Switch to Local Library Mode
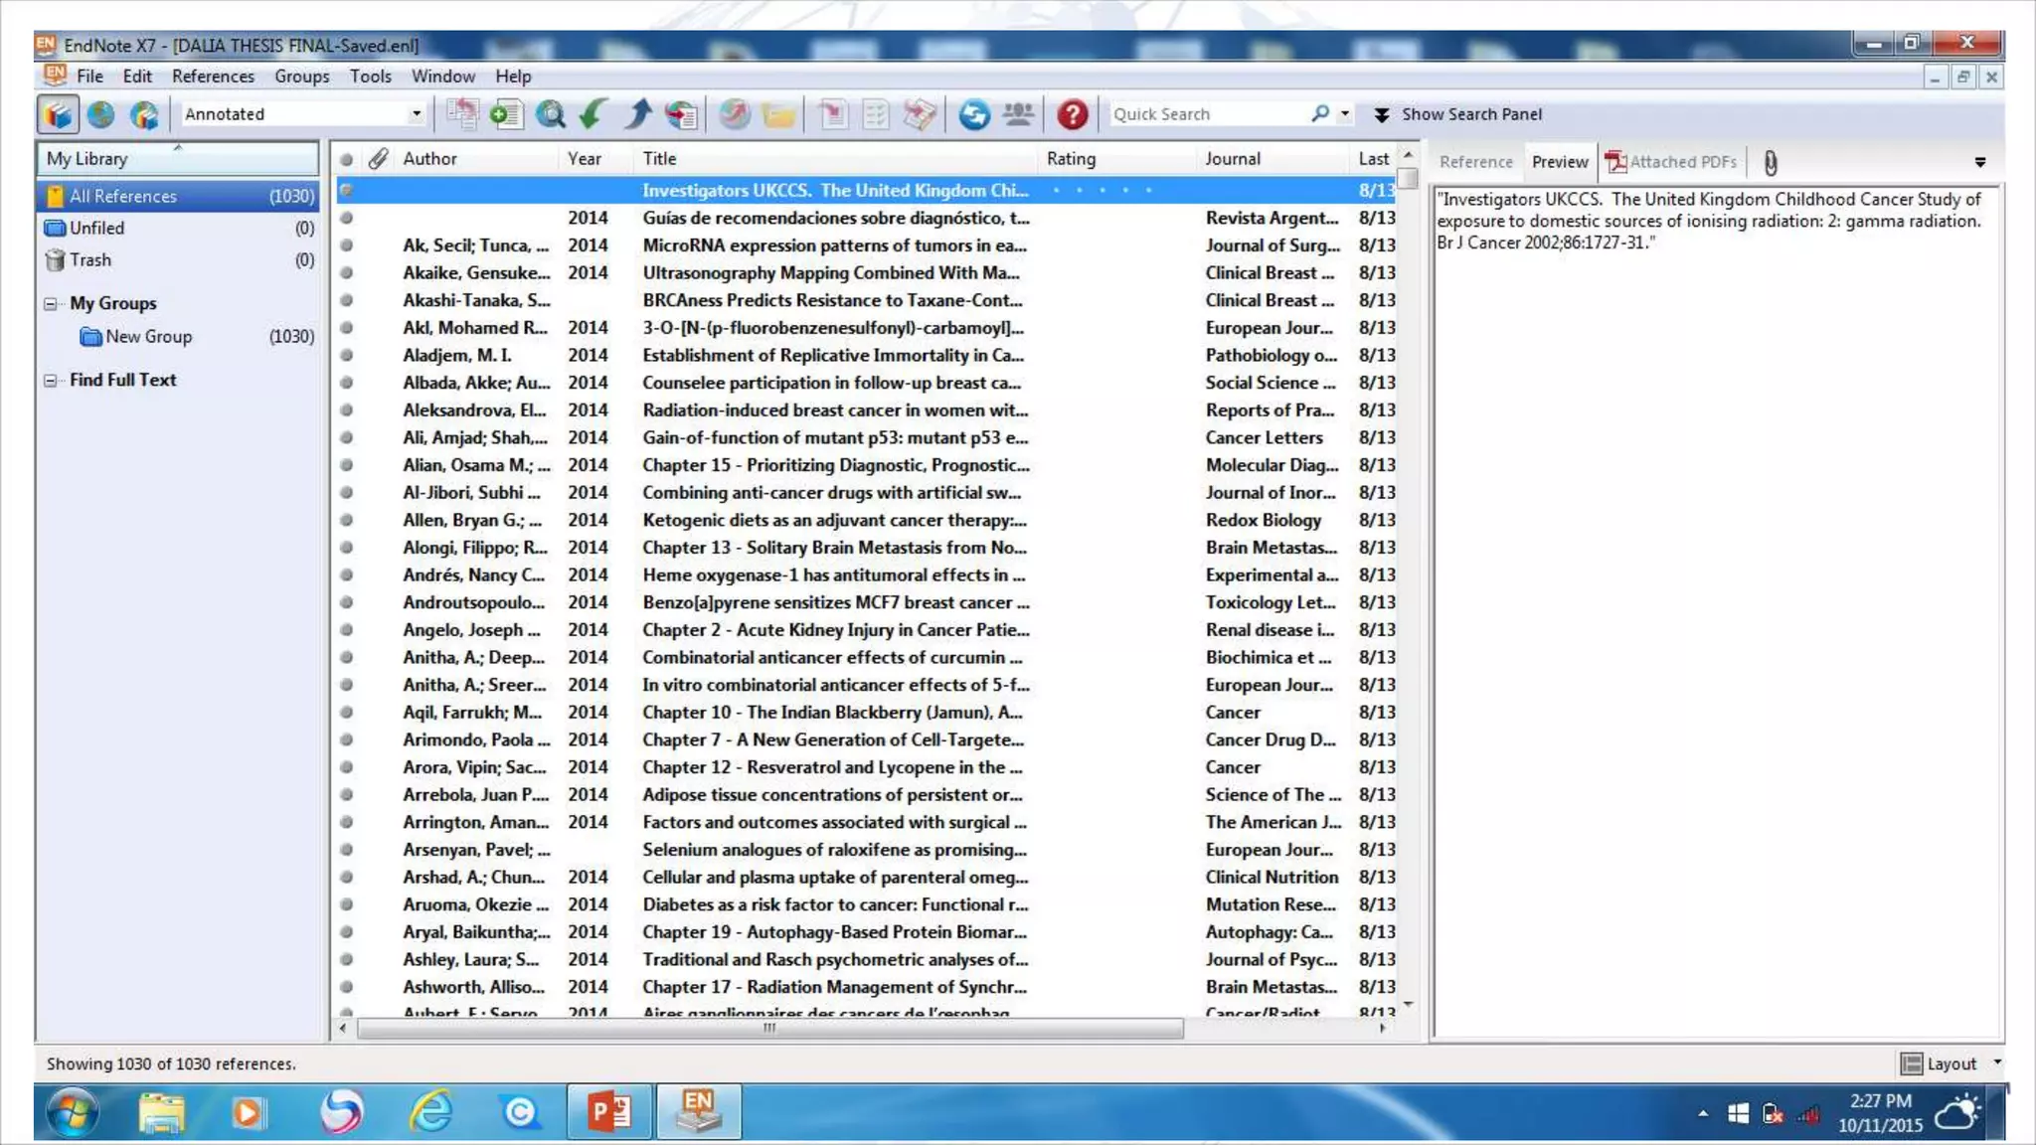Viewport: 2036px width, 1145px height. 58,114
